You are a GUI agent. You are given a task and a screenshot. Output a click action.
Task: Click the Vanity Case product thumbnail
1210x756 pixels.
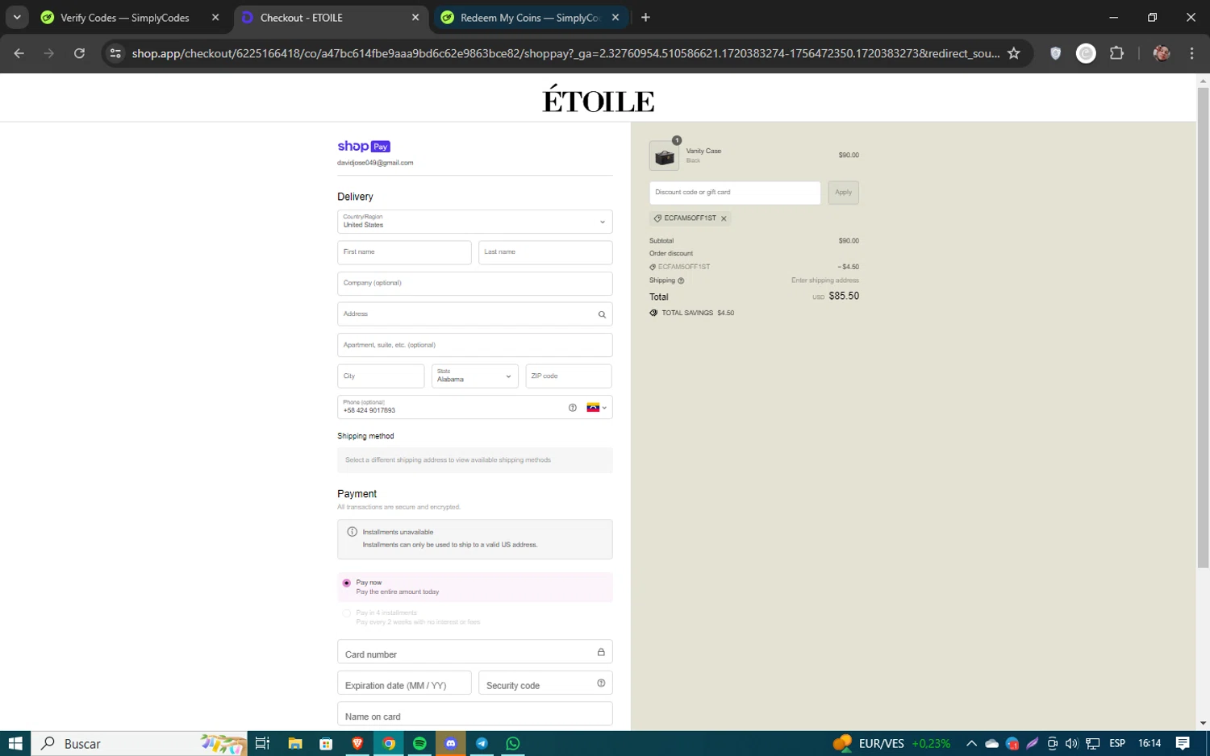click(x=664, y=156)
